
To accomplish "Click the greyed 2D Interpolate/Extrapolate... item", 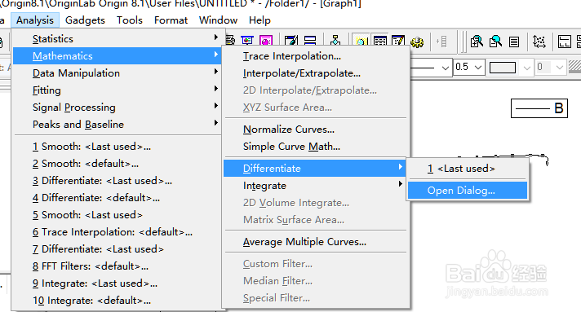I will point(315,90).
